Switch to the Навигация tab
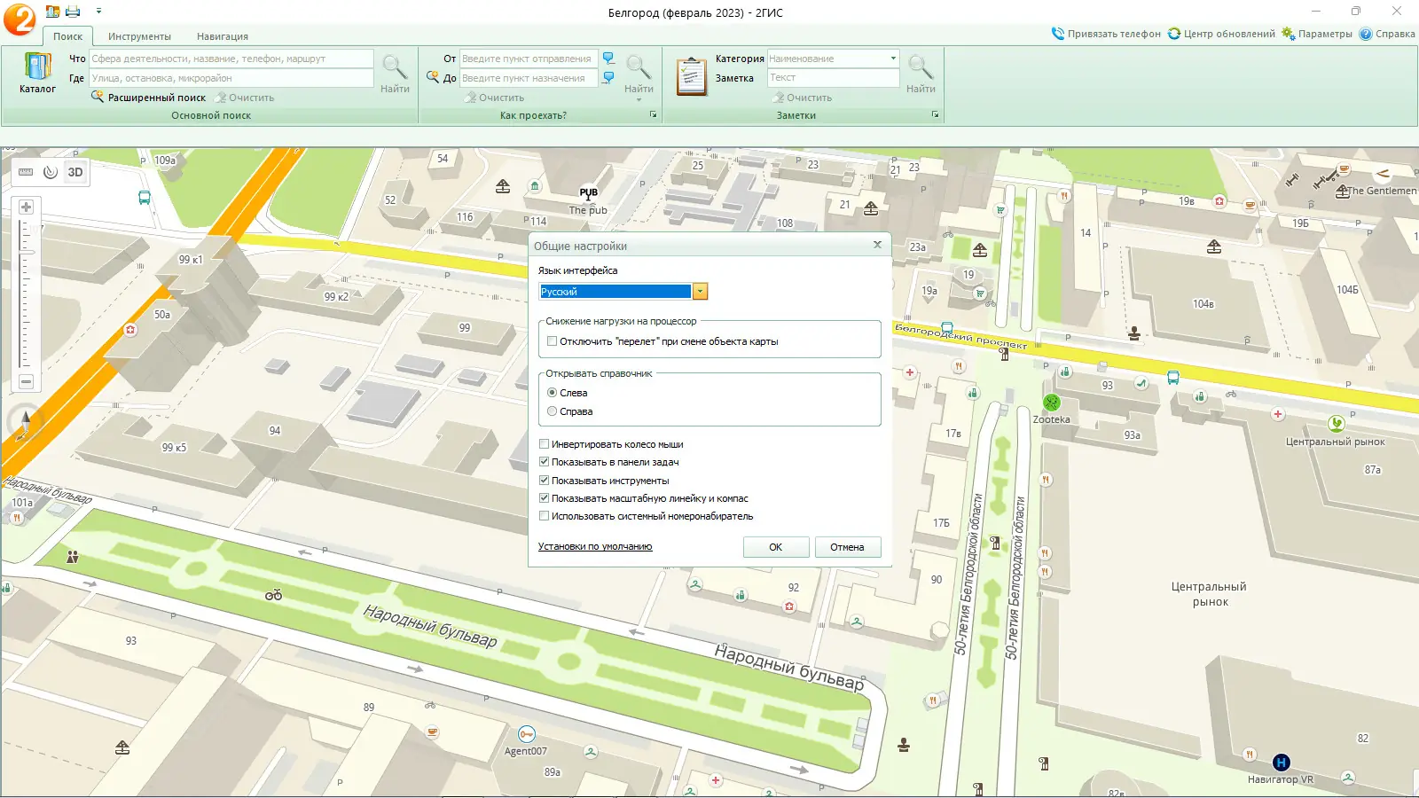Viewport: 1419px width, 798px height. coord(222,36)
